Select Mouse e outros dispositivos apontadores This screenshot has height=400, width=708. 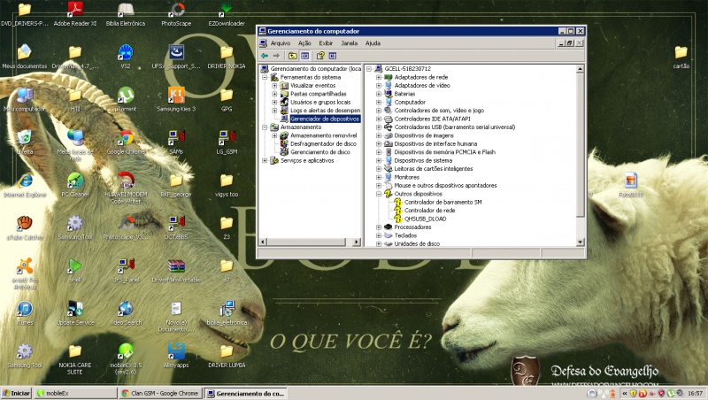[445, 186]
